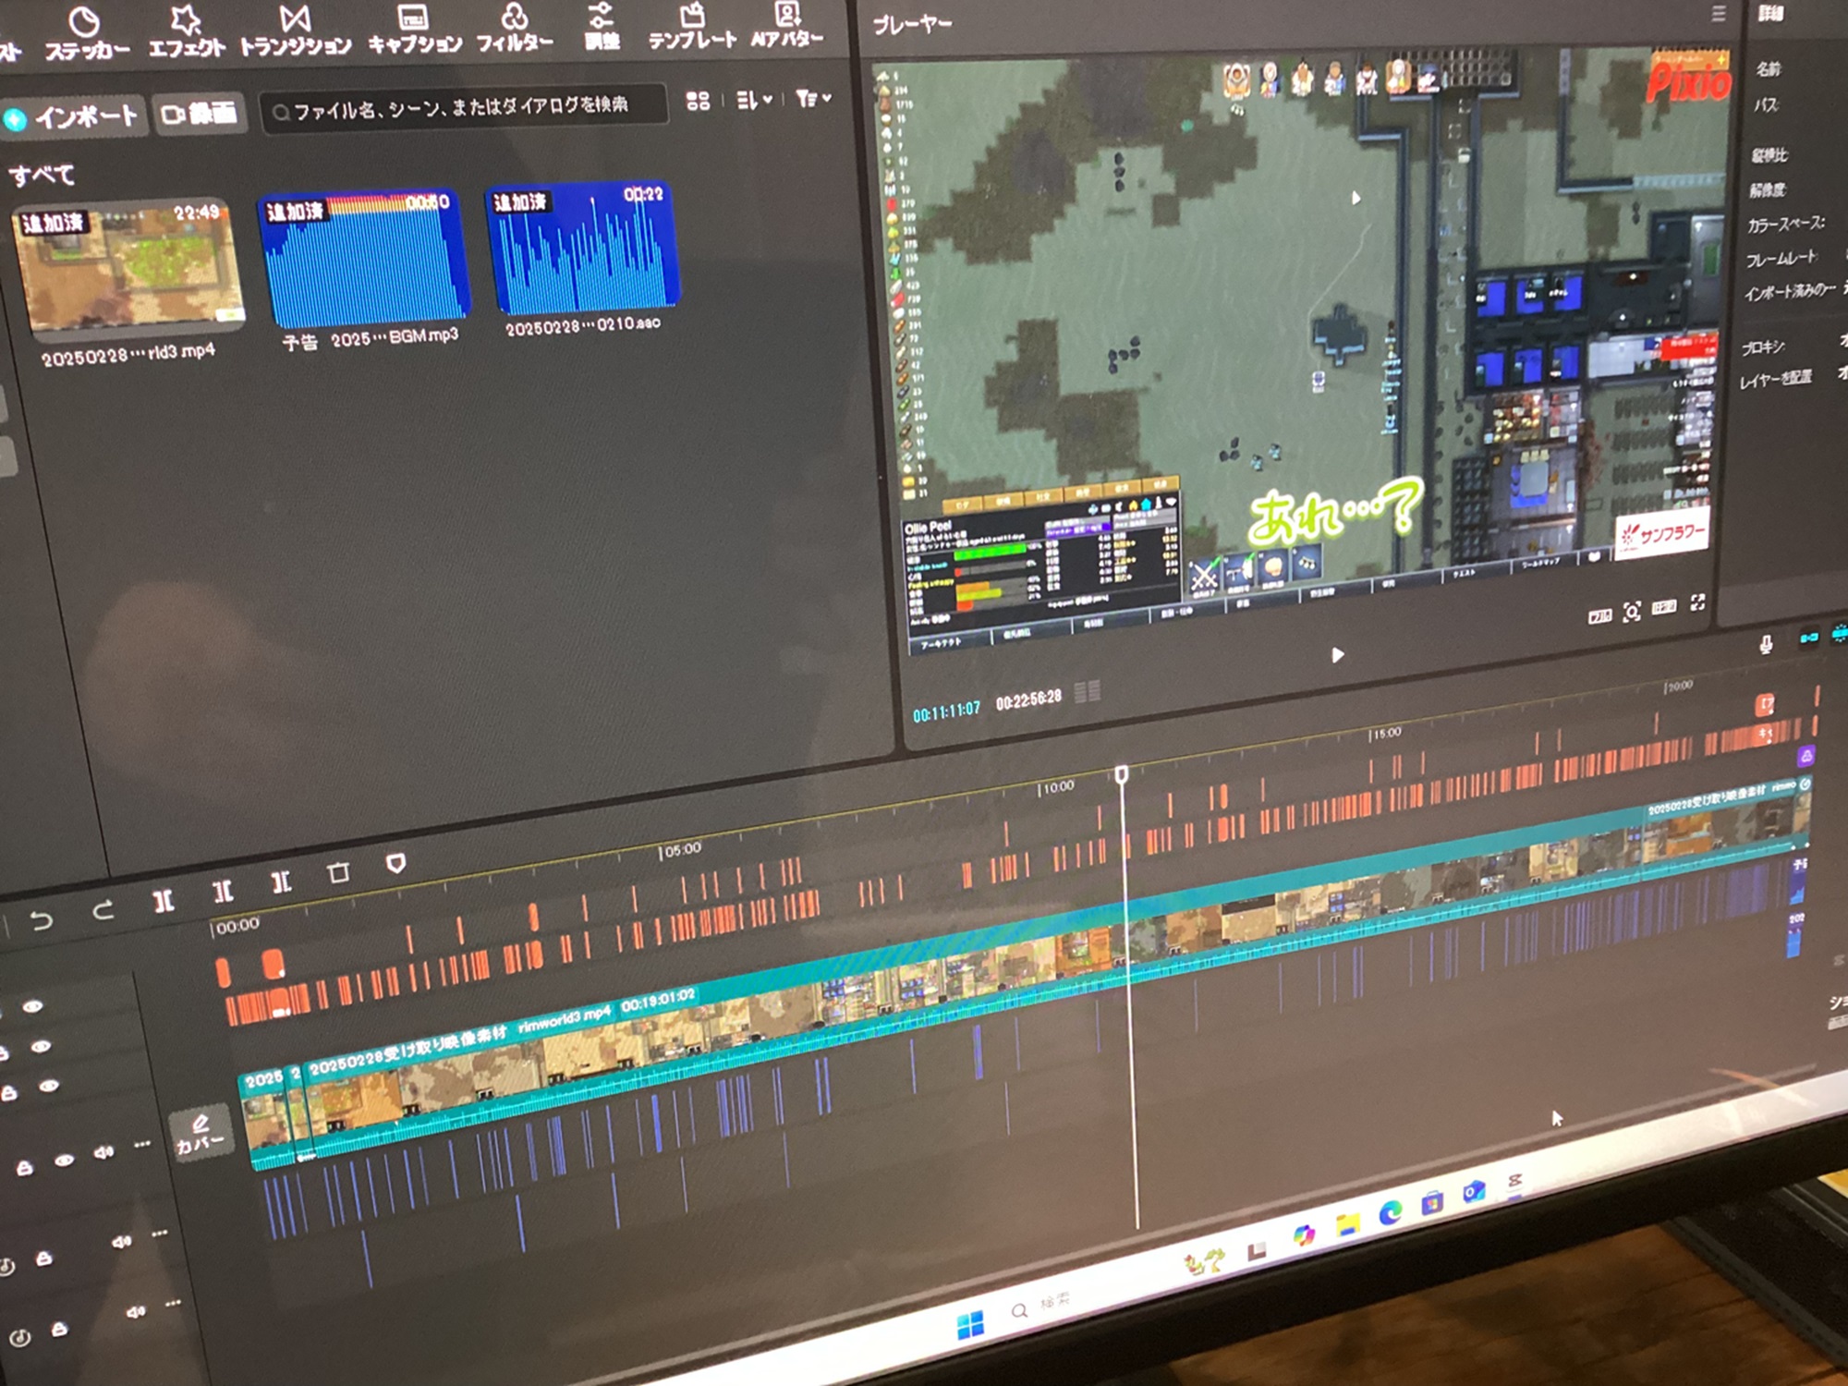Click the playhead handle on the timeline
The height and width of the screenshot is (1386, 1848).
(x=1122, y=774)
